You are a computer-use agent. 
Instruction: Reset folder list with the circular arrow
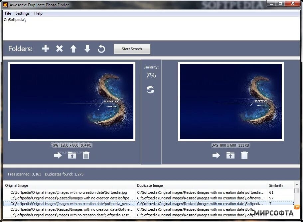point(101,49)
